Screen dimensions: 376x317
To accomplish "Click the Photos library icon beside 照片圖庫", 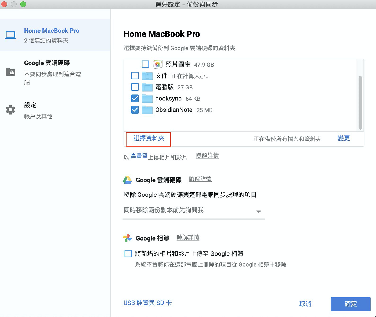I will point(158,64).
